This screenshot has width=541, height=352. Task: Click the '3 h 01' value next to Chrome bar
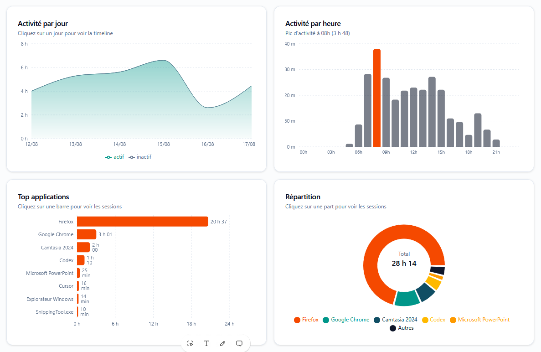click(105, 234)
